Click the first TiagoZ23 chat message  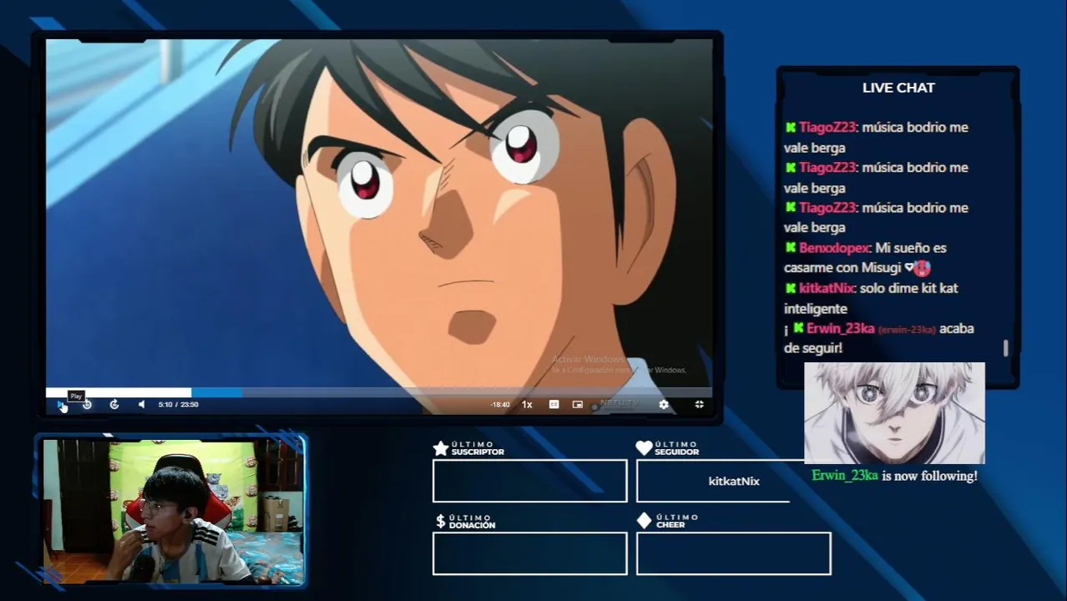coord(876,138)
